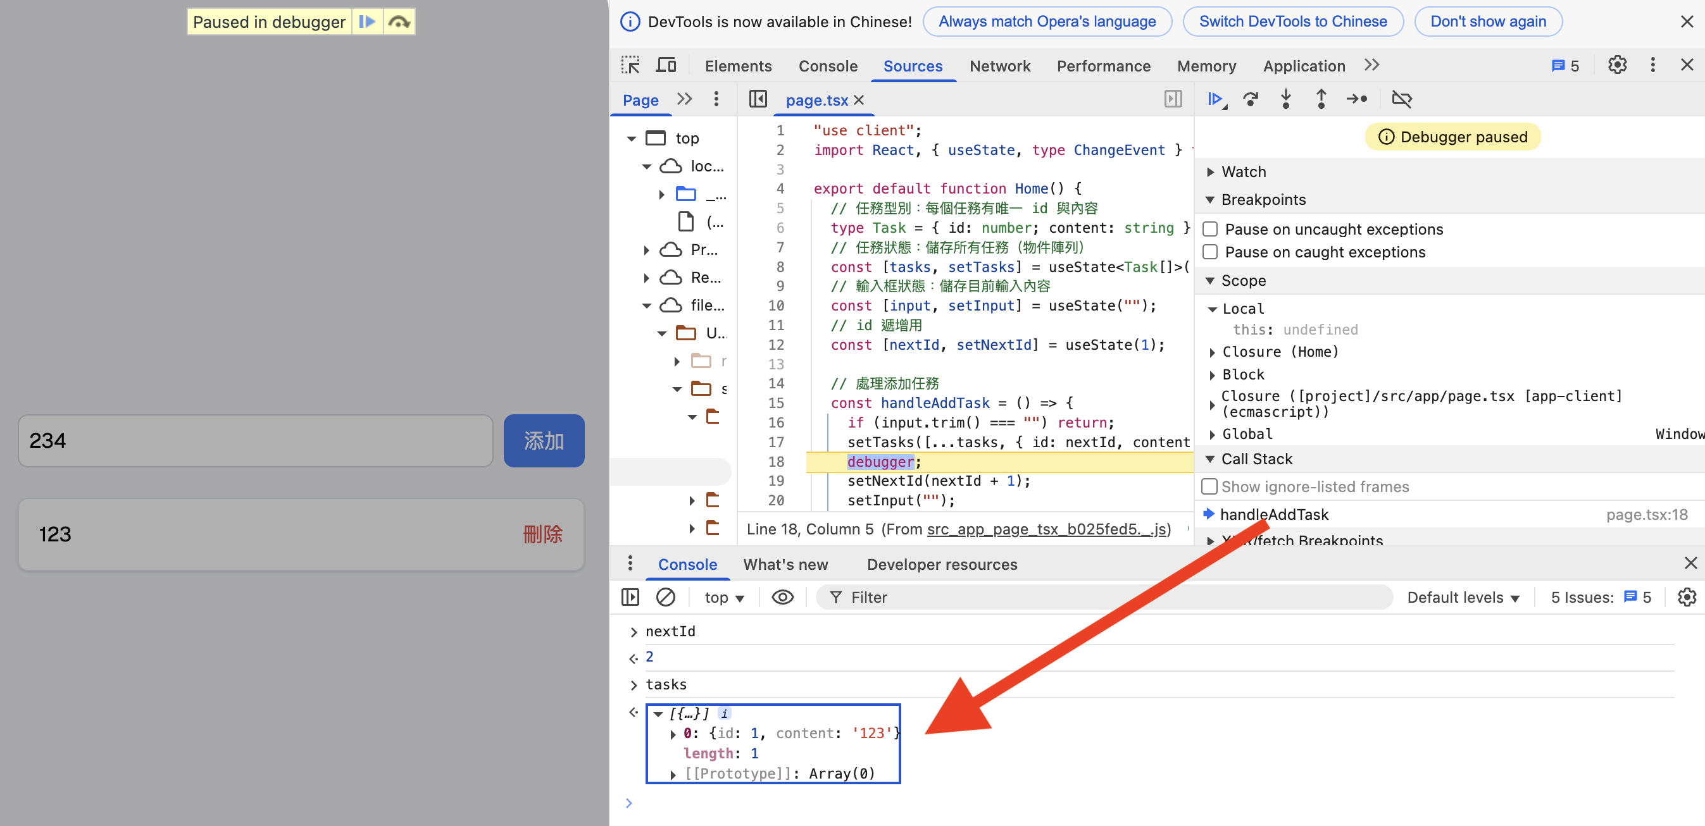Click Don't show again
Screen dimensions: 1705x826
(1487, 22)
